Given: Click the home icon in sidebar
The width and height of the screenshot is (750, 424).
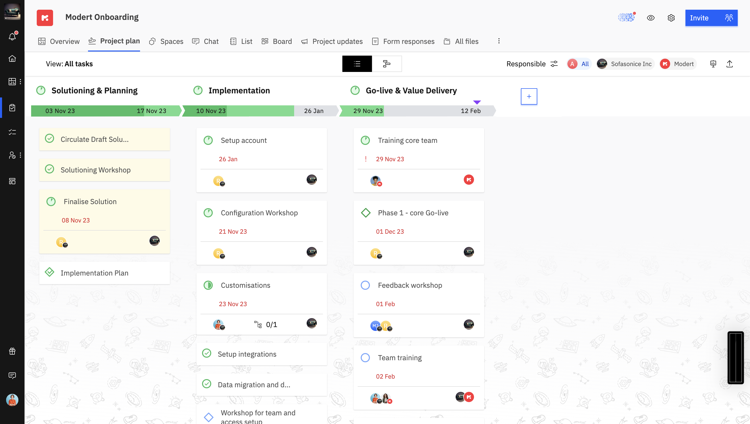Looking at the screenshot, I should coord(12,58).
